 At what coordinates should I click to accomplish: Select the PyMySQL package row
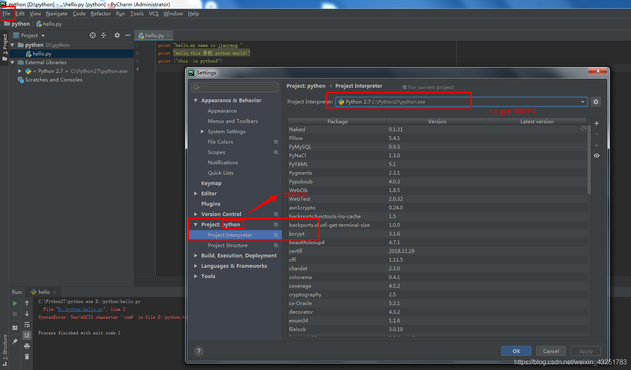pos(437,147)
